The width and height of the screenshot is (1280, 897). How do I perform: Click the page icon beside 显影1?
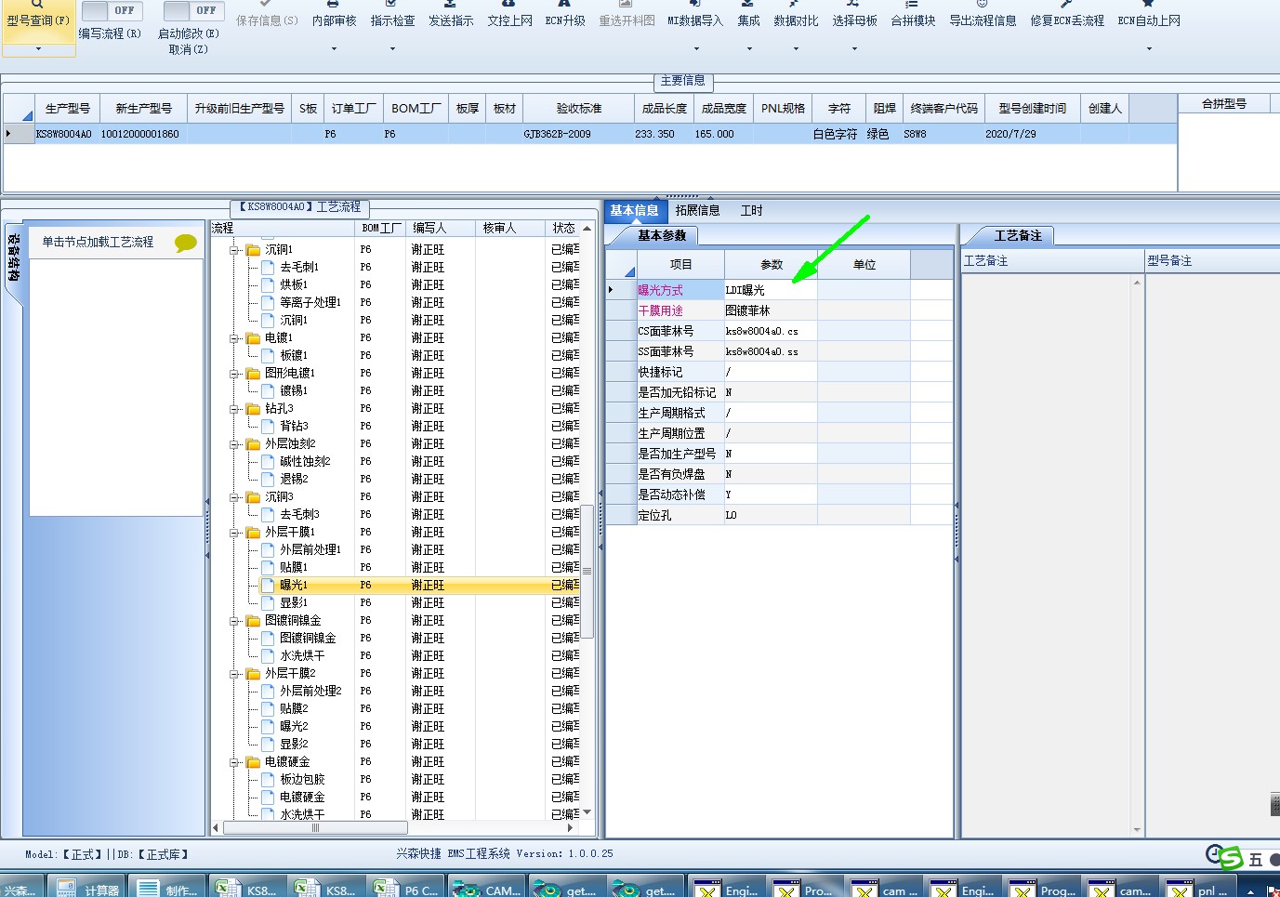[x=269, y=603]
